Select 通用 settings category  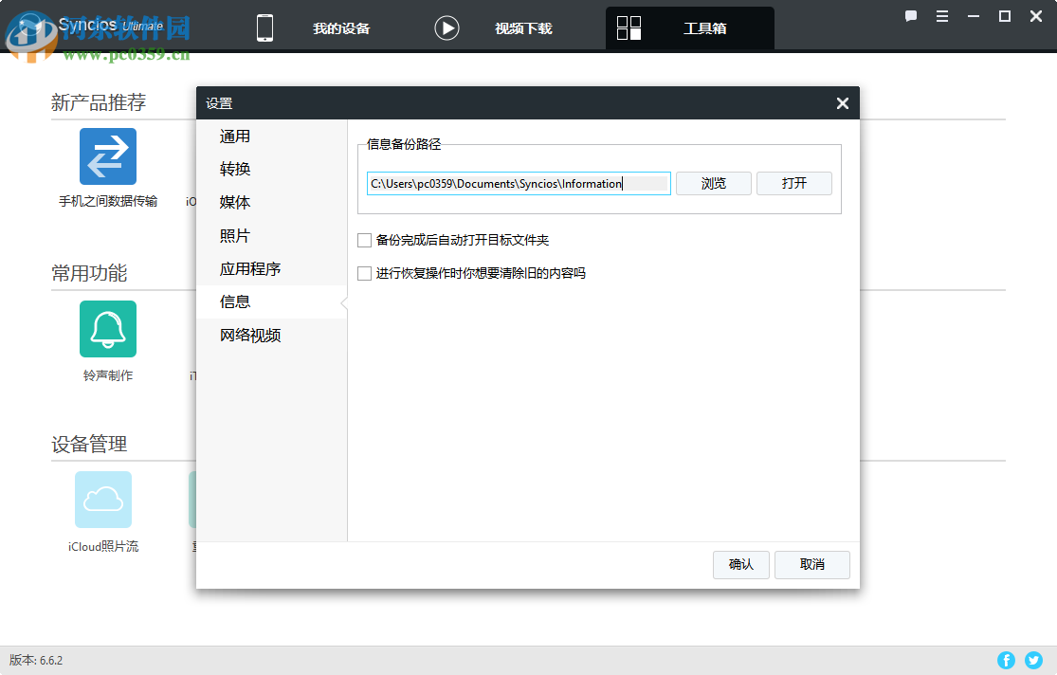[x=234, y=136]
